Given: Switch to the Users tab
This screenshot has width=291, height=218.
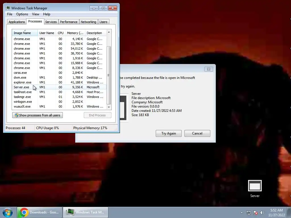Looking at the screenshot, I should 103,22.
